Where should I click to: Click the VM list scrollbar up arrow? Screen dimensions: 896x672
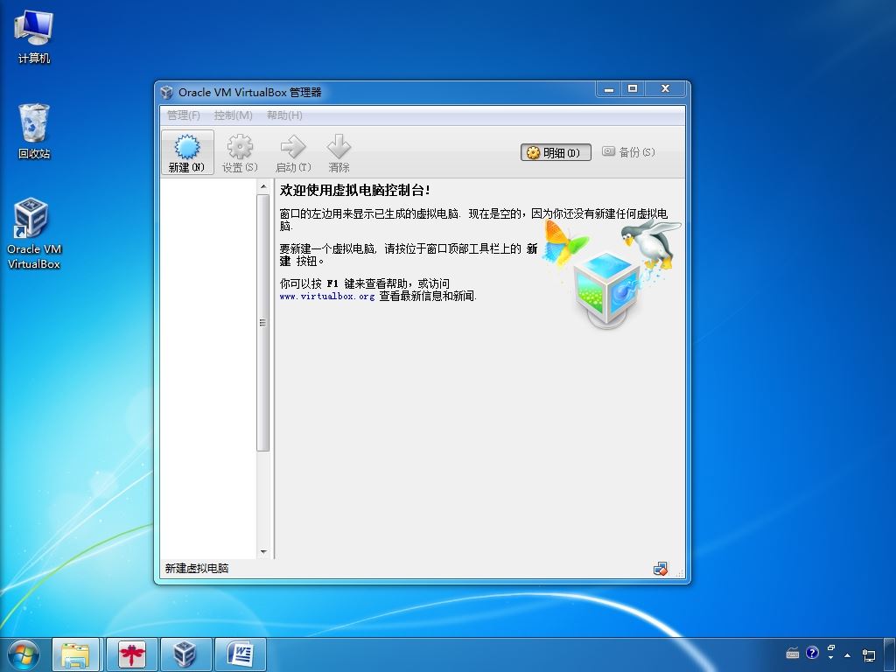262,186
